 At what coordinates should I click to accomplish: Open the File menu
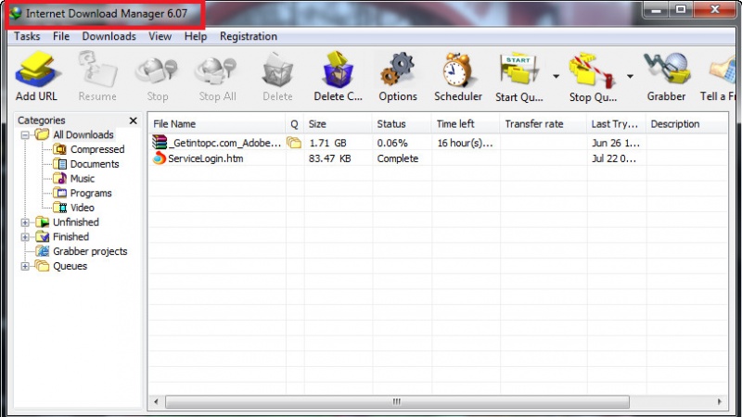coord(61,36)
